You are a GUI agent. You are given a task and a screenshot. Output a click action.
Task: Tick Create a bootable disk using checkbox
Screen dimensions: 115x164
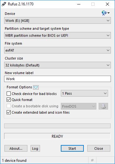click(x=9, y=106)
